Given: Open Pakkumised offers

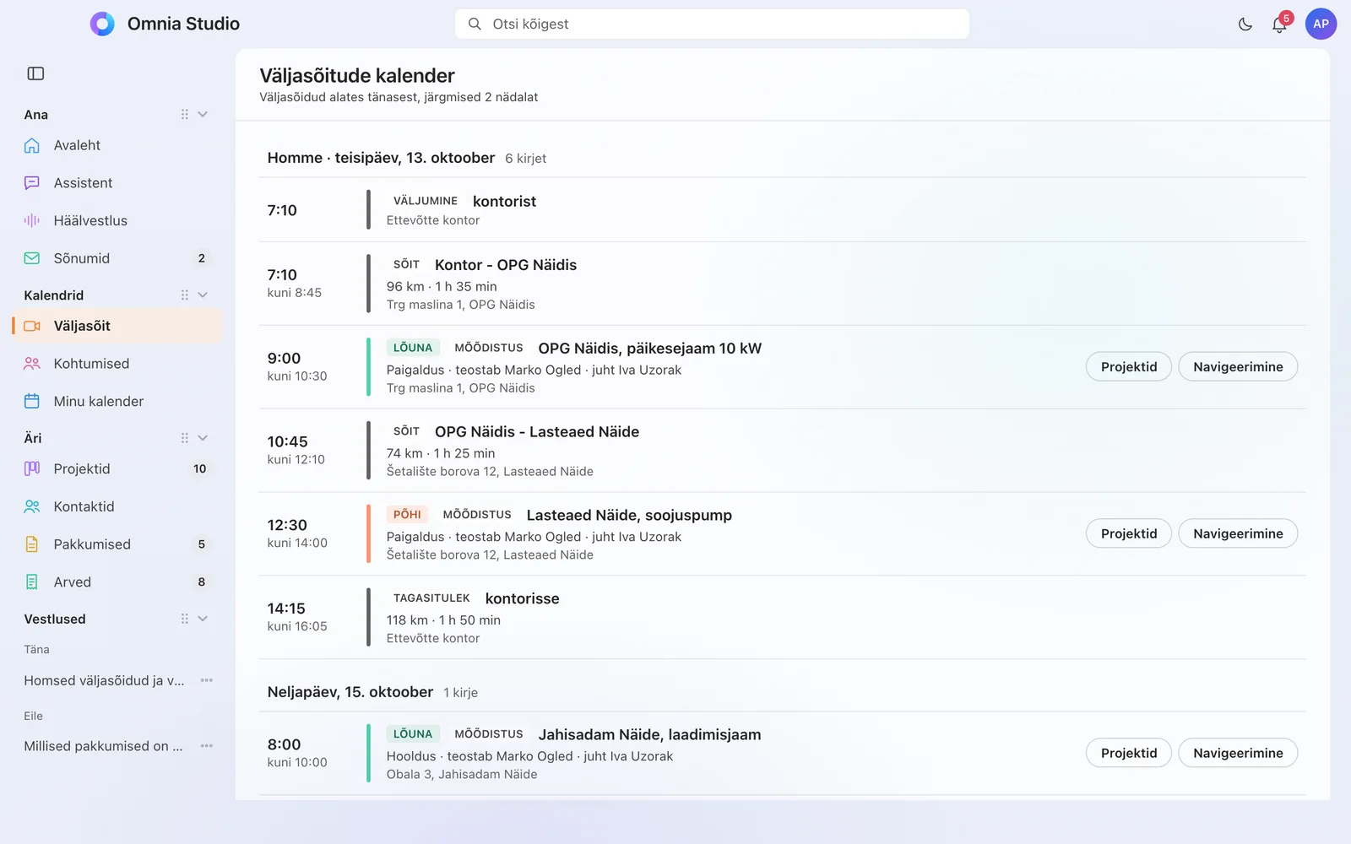Looking at the screenshot, I should [117, 544].
